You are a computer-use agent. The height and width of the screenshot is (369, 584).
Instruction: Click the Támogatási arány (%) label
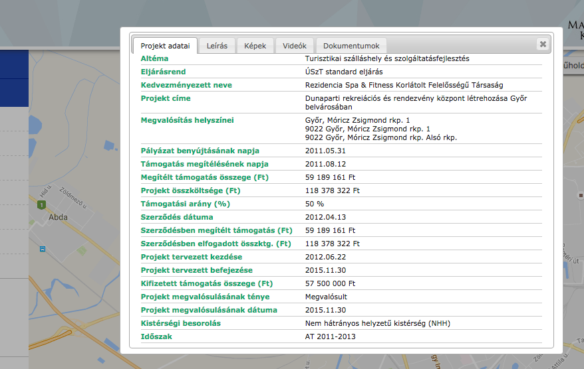pos(186,204)
